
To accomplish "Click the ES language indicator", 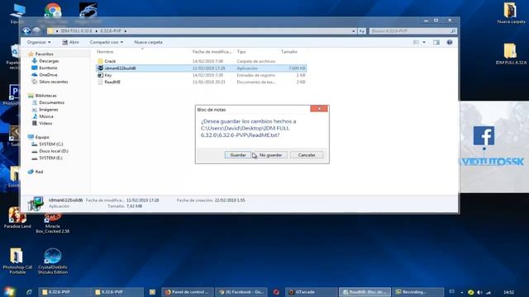I will tap(452, 291).
